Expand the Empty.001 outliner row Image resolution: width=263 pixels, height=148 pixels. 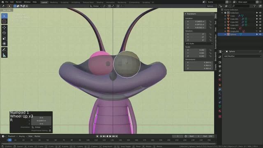(225, 31)
